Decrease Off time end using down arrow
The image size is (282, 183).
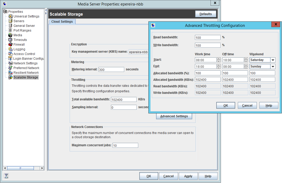coord(246,68)
